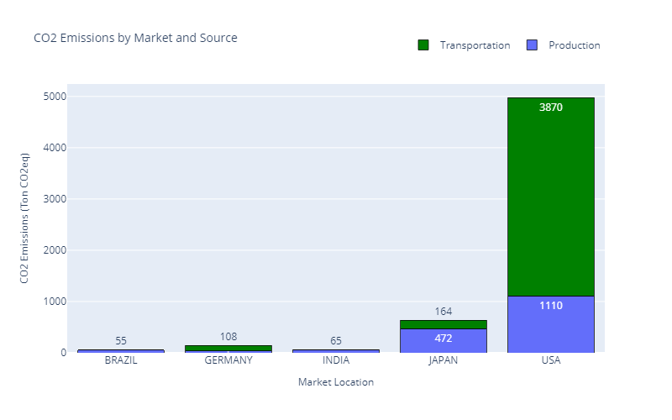Click the blue Production legend swatch
This screenshot has width=672, height=420.
click(x=532, y=45)
